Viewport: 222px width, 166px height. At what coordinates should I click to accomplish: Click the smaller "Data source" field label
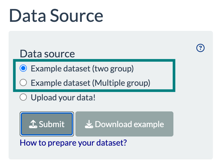(x=47, y=54)
